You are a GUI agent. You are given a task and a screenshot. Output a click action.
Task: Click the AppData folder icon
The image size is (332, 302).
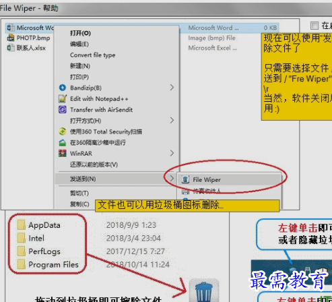click(22, 225)
